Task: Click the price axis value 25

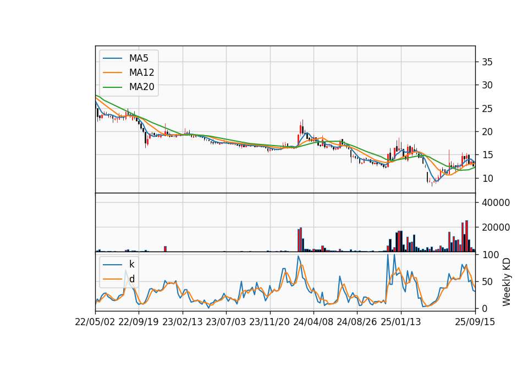Action: point(487,109)
